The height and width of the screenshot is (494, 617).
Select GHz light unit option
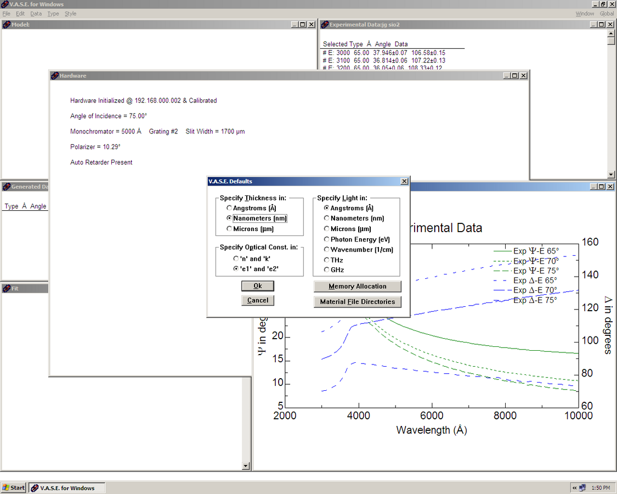click(x=326, y=270)
